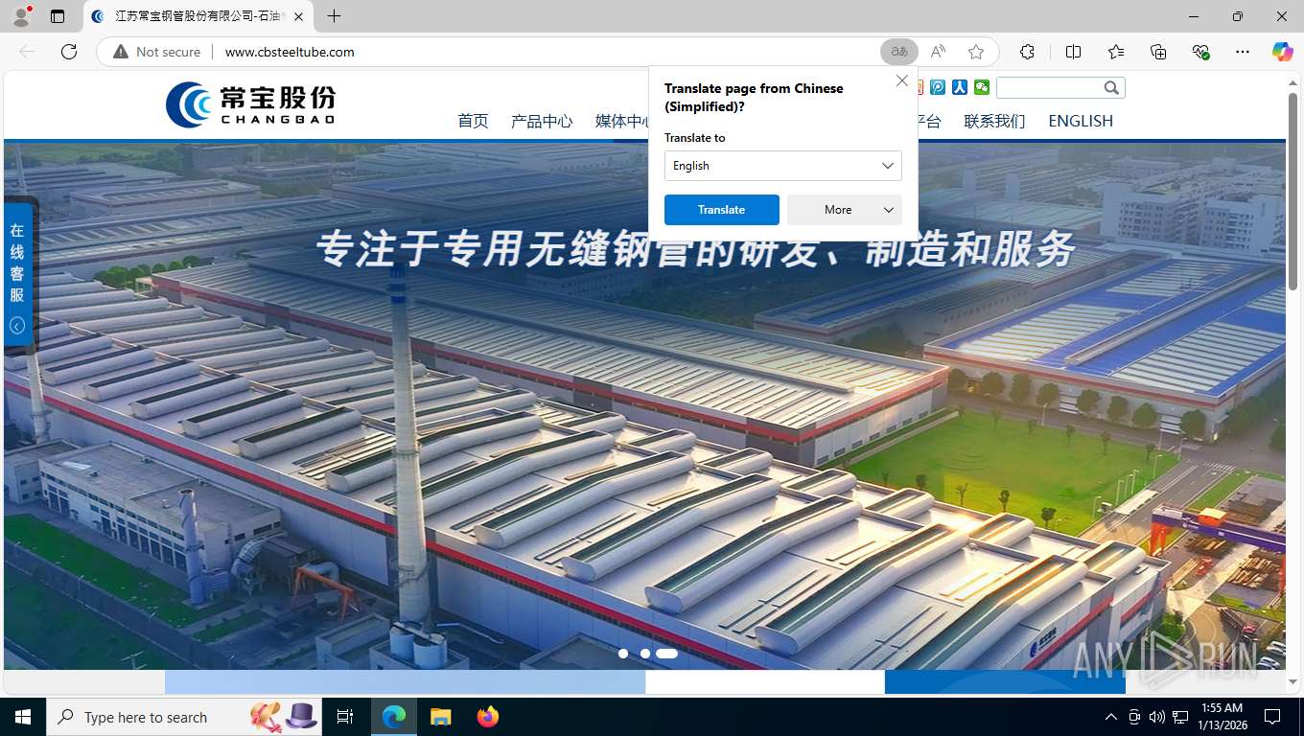Click the Not secure site warning

coord(157,52)
